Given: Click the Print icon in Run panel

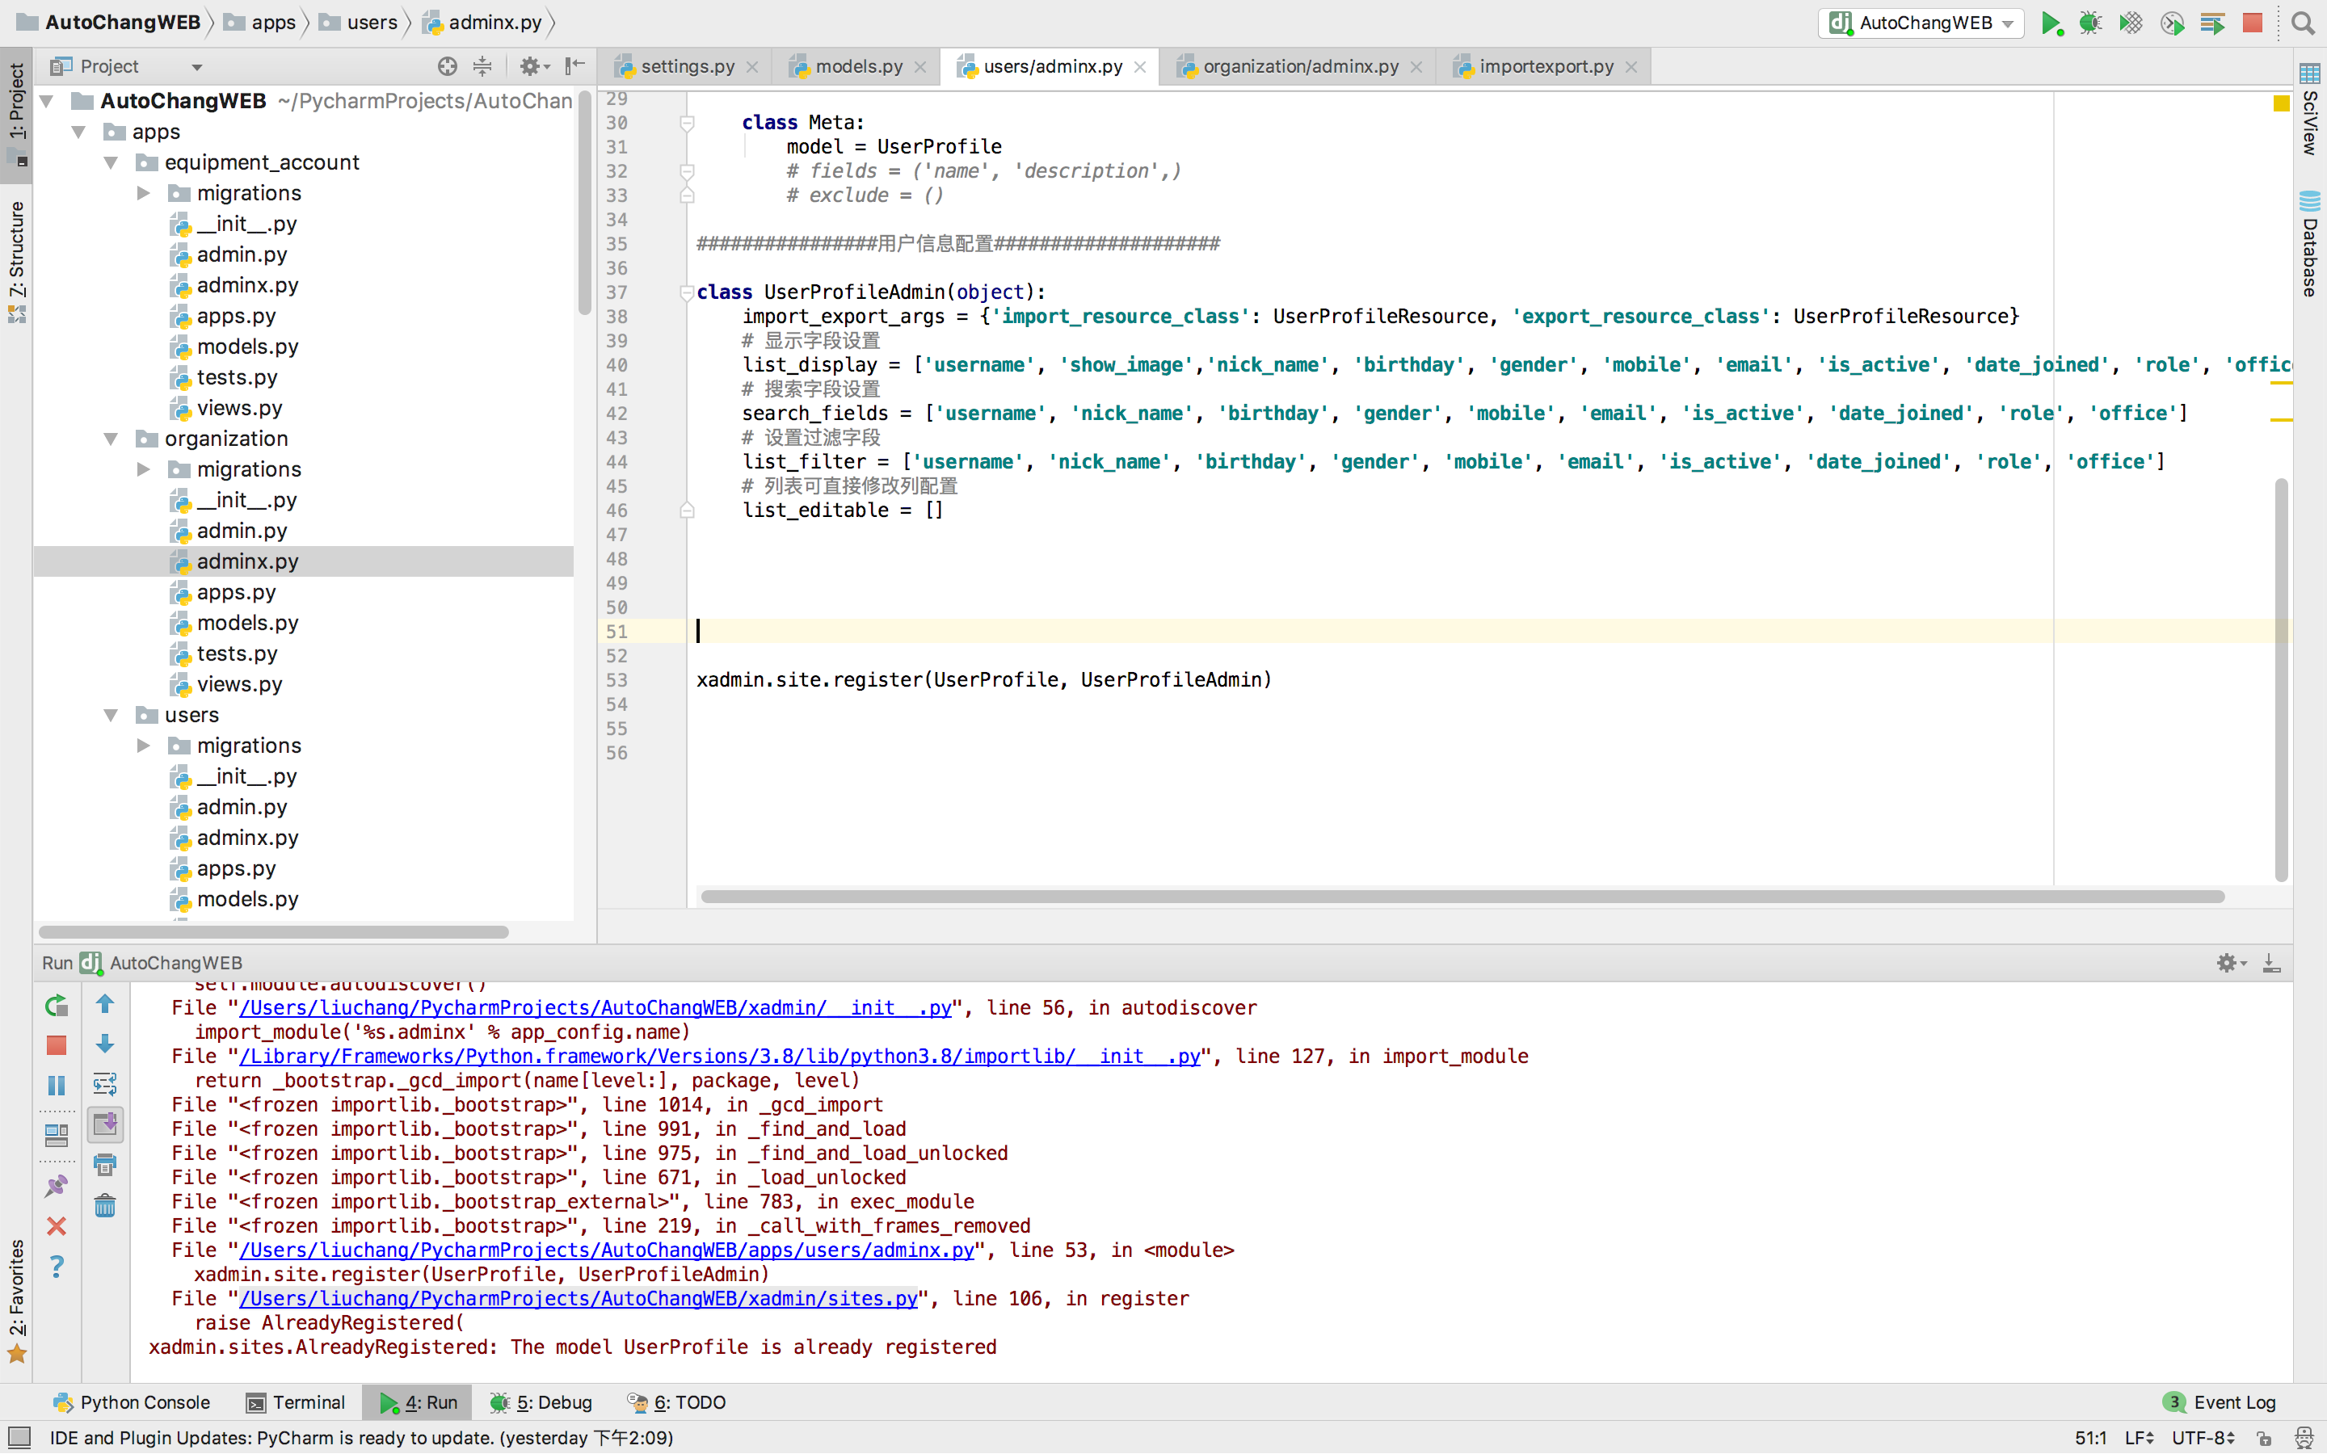Looking at the screenshot, I should [x=105, y=1166].
